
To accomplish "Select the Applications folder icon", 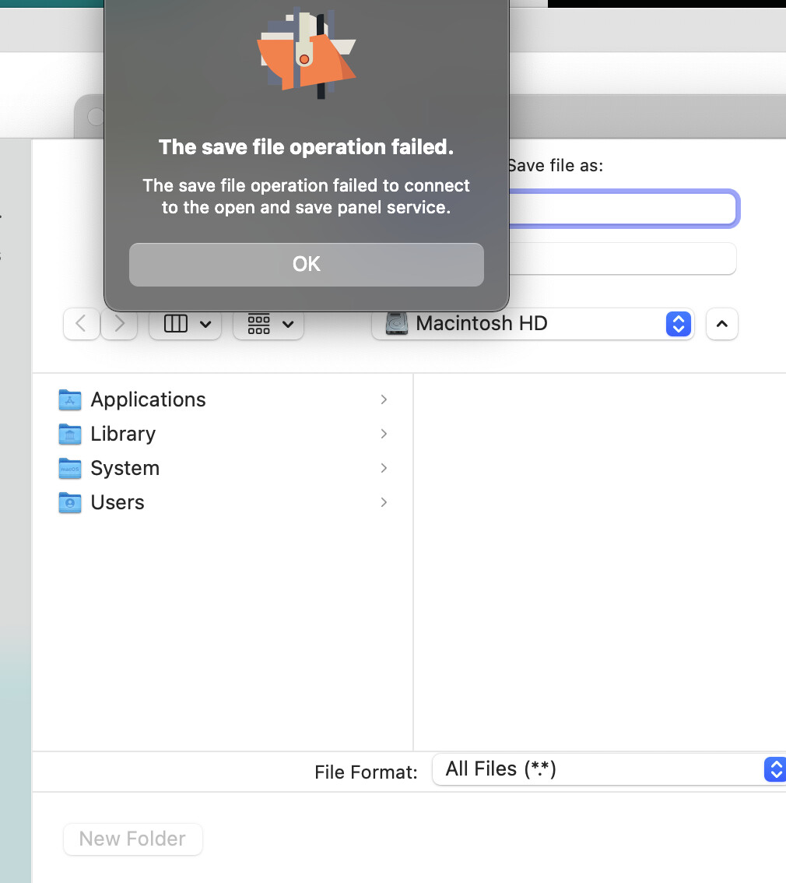I will click(x=70, y=400).
